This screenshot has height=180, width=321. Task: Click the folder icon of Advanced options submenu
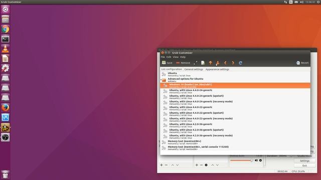(164, 80)
